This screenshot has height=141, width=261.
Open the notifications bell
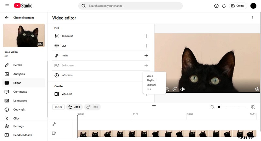(x=224, y=6)
